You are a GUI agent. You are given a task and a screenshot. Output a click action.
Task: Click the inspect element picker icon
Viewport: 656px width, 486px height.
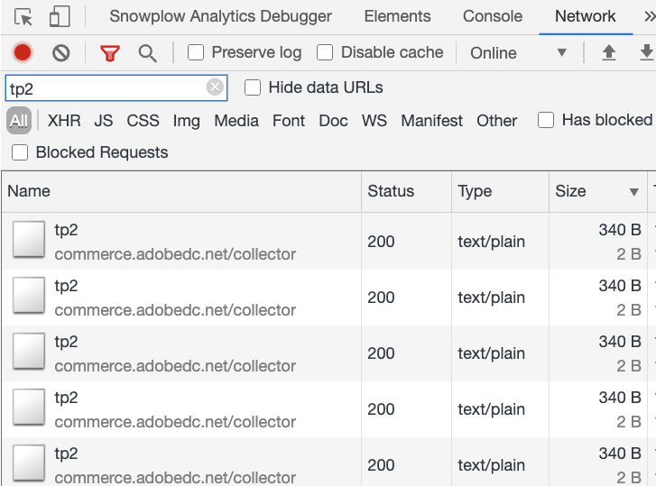pos(23,17)
